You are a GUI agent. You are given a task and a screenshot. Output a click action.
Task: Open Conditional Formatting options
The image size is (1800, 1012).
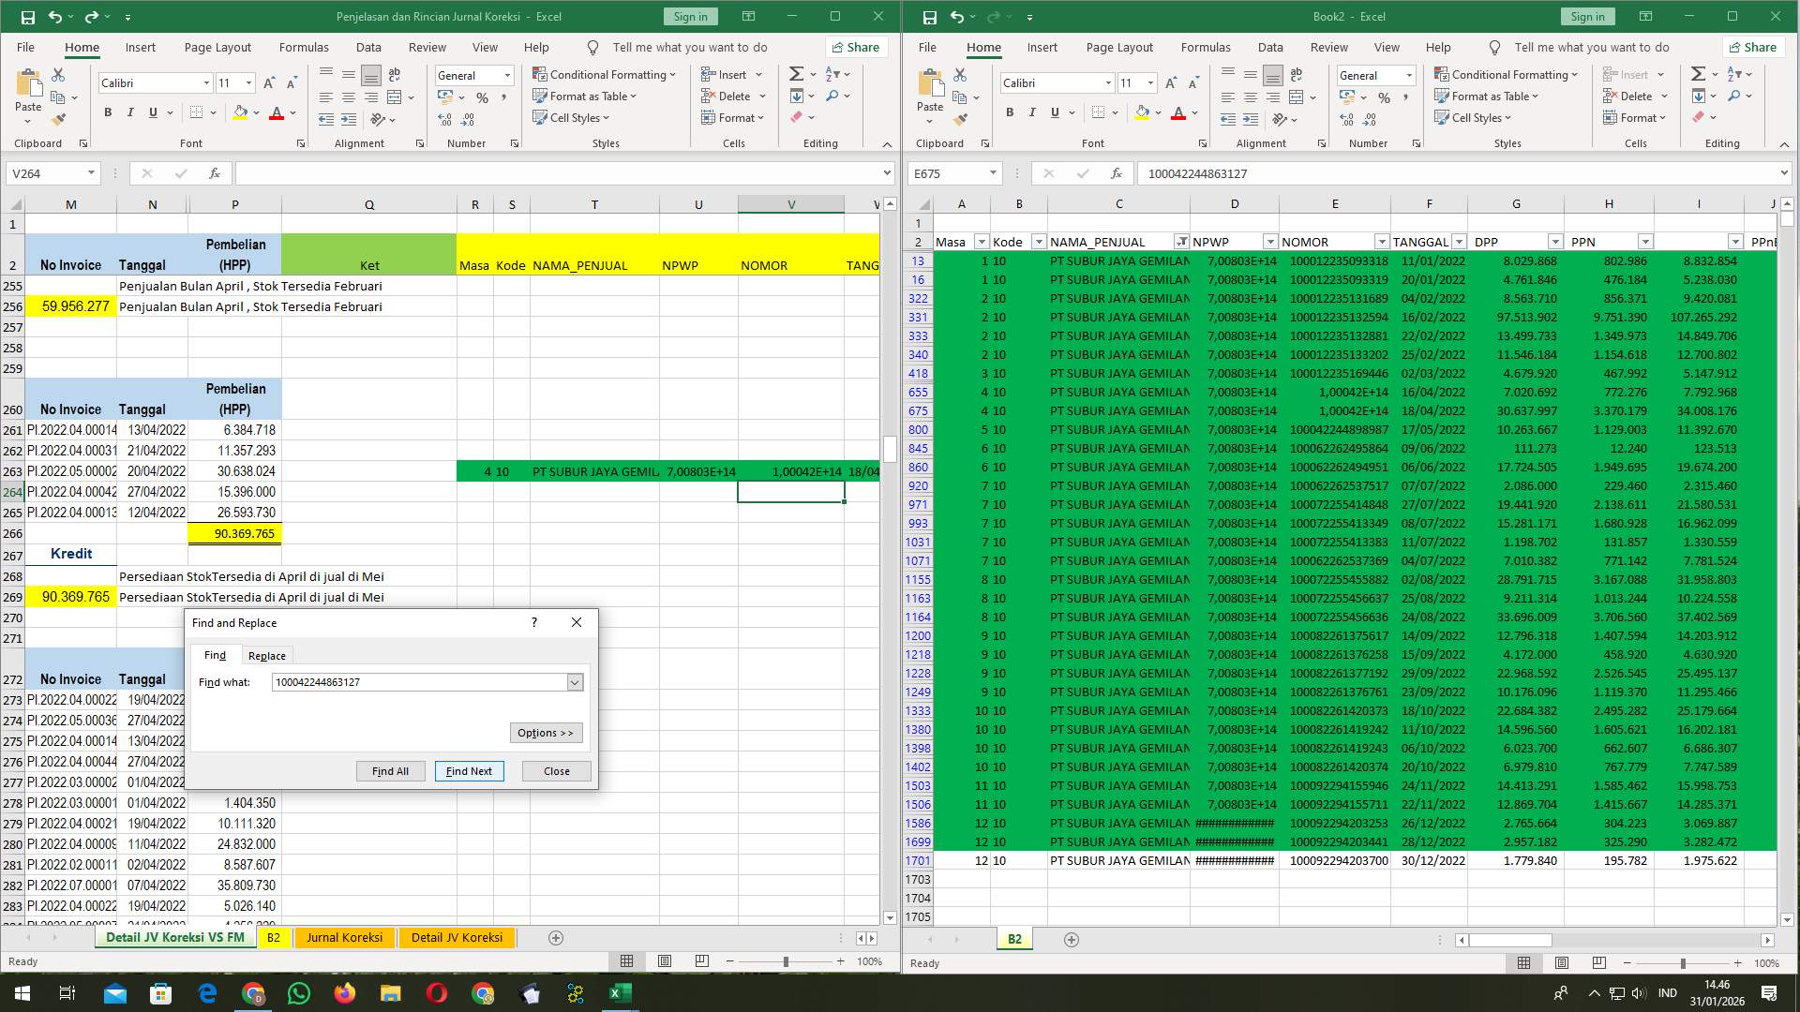point(605,73)
